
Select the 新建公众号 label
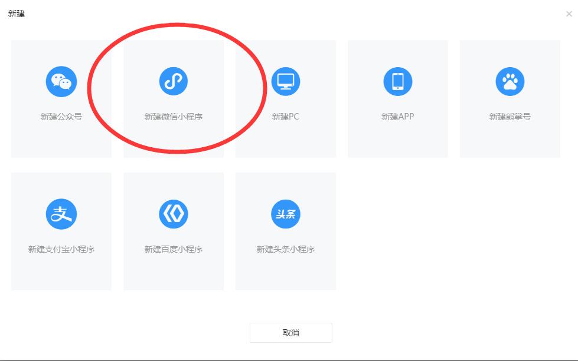61,117
